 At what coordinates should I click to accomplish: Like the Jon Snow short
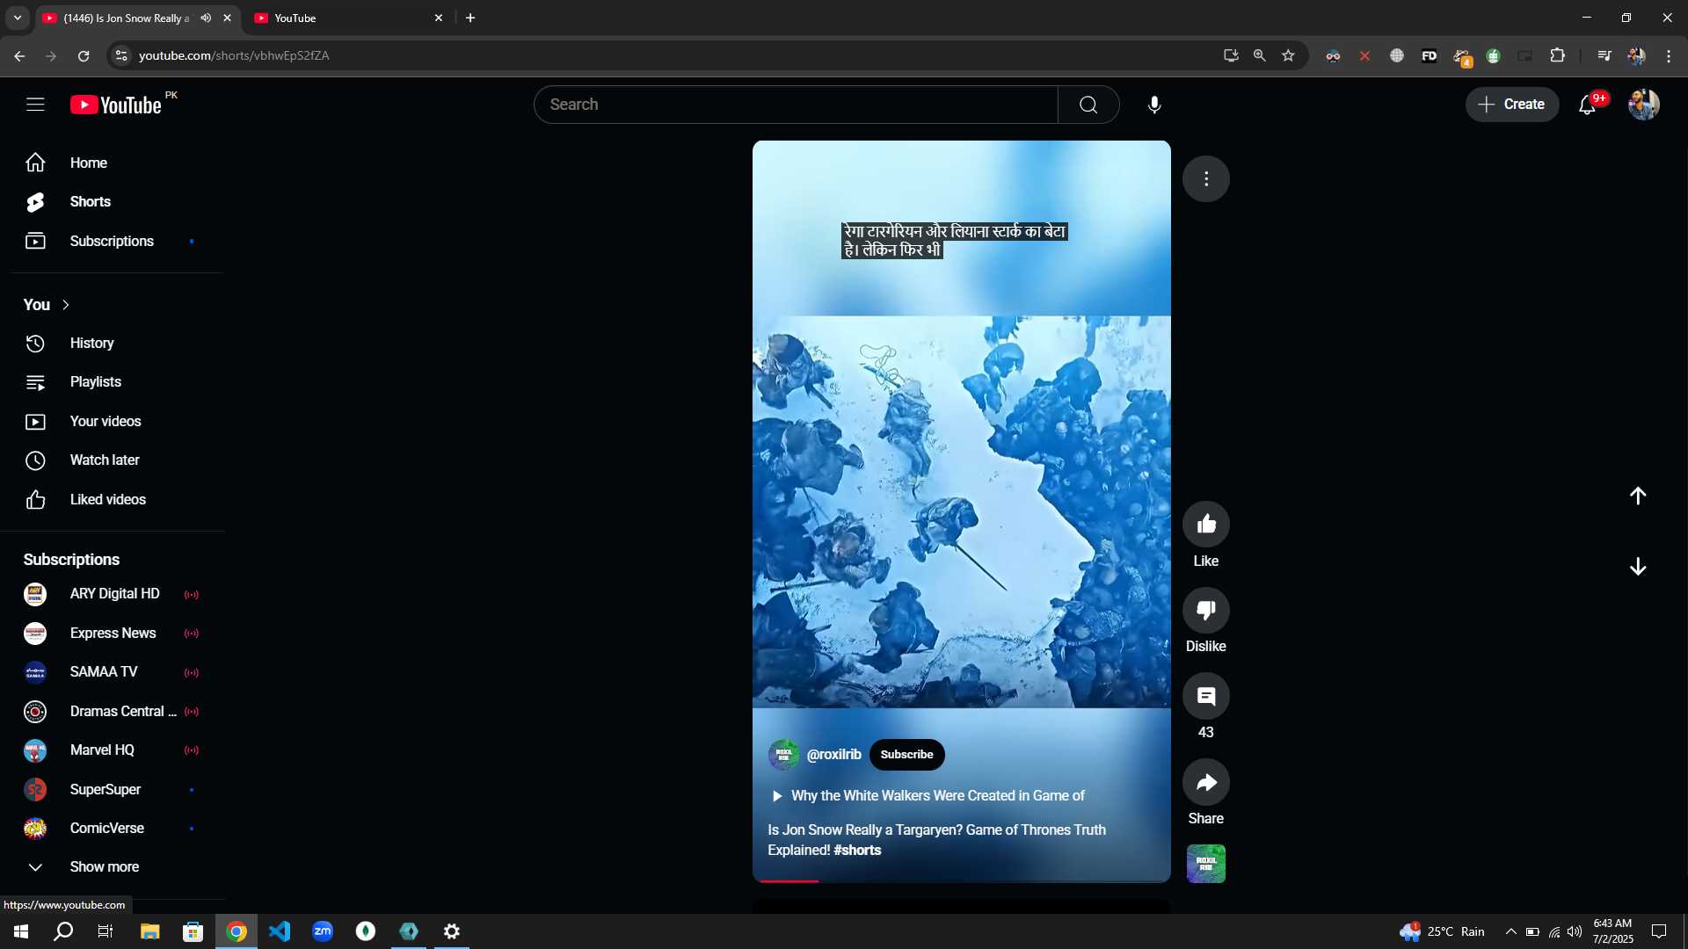1206,525
